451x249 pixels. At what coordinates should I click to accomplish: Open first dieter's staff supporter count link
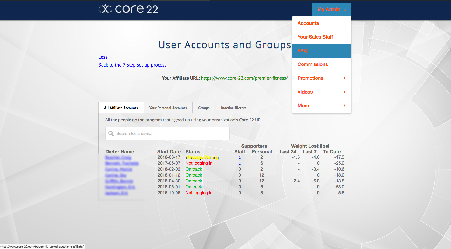click(240, 157)
